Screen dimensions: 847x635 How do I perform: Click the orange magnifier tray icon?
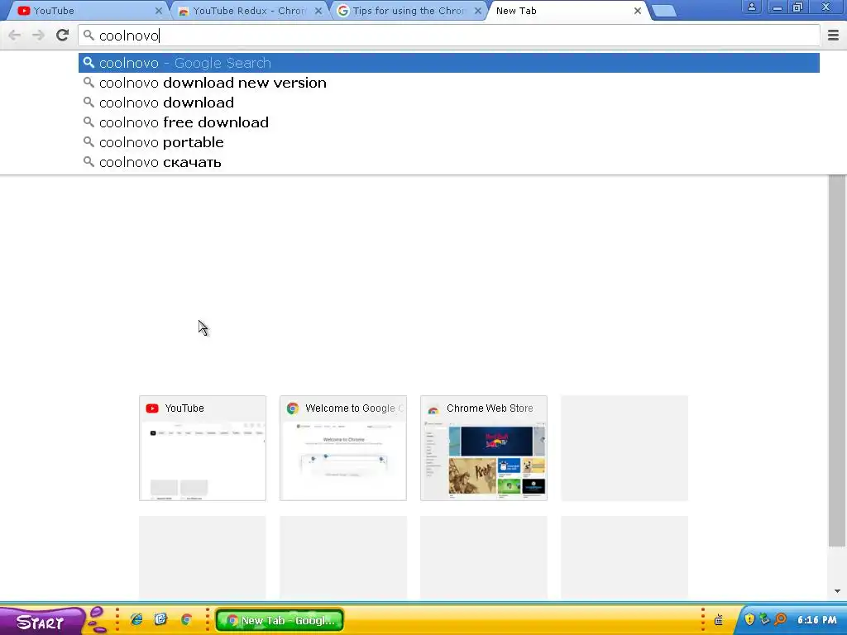[780, 619]
